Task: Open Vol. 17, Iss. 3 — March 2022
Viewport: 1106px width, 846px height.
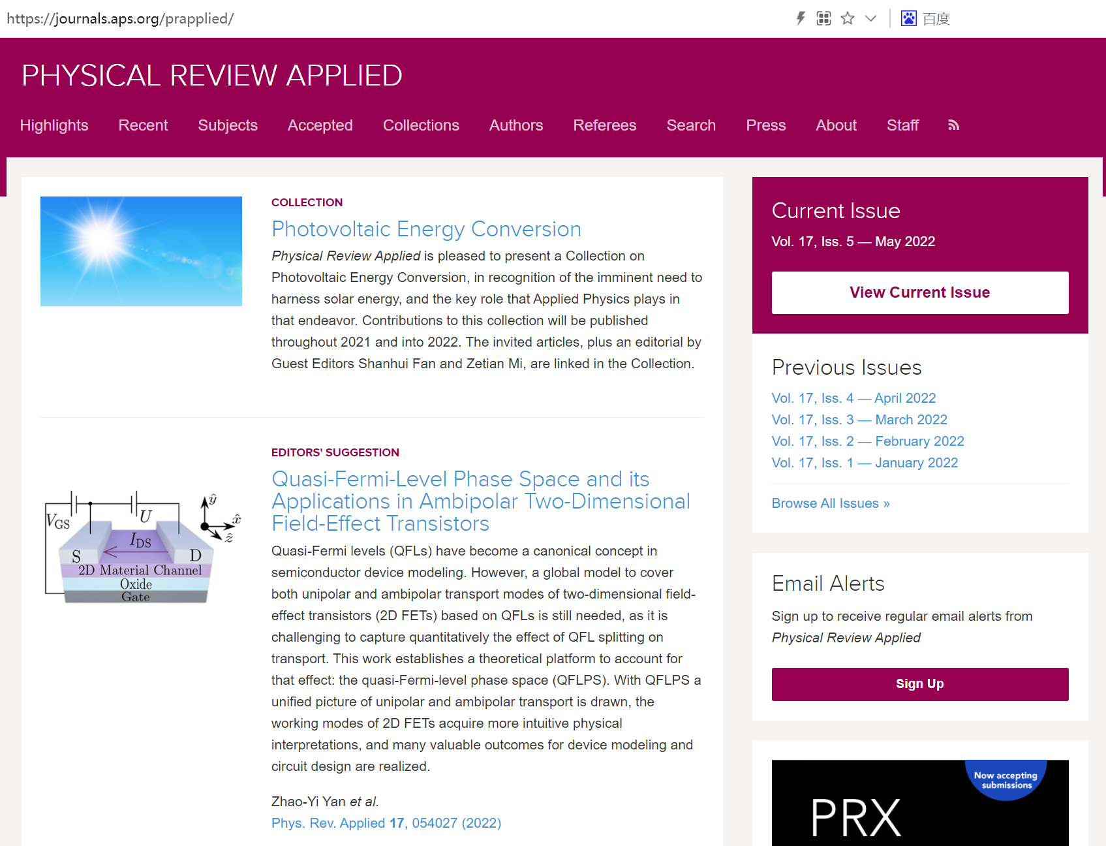Action: [x=859, y=420]
